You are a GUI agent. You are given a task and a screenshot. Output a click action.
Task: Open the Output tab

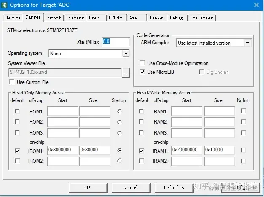click(x=53, y=18)
